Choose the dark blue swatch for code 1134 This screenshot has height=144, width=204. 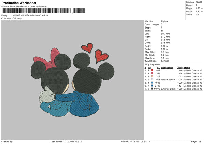click(x=152, y=86)
